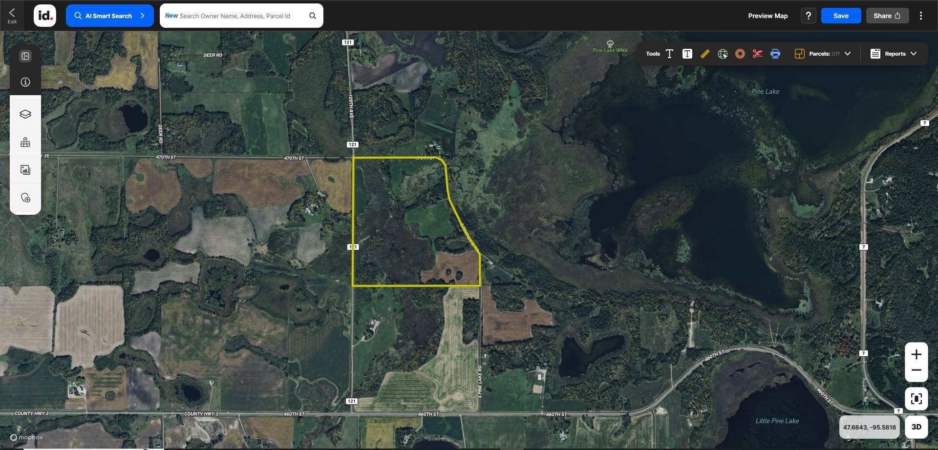Click the Exit back arrow

click(x=12, y=15)
